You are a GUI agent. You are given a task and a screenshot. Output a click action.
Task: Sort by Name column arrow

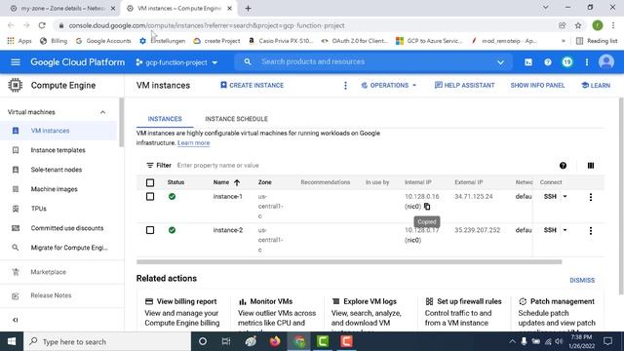click(x=237, y=182)
